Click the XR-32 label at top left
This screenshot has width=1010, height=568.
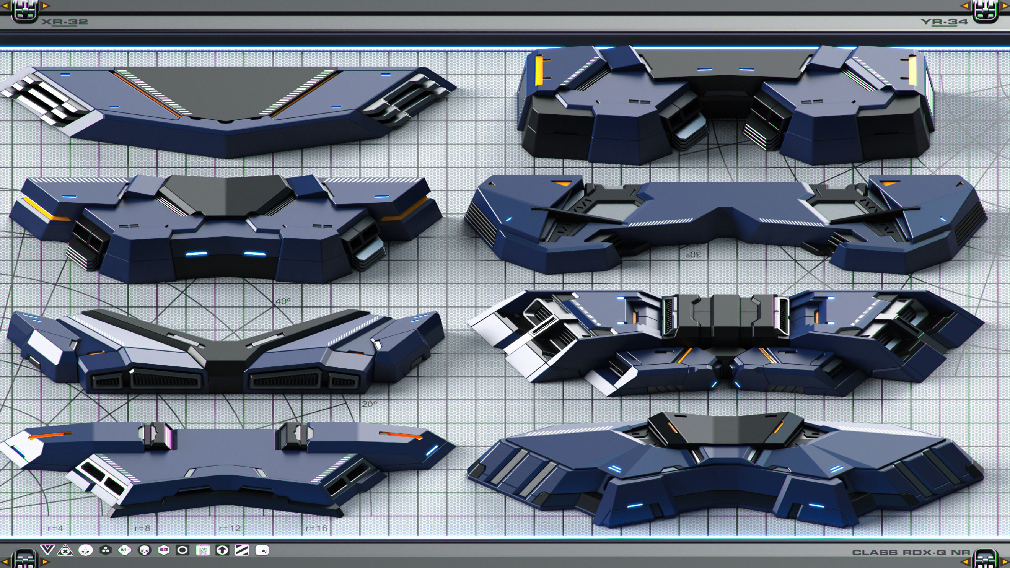(65, 22)
